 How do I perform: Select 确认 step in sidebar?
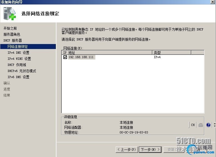pos(7,83)
